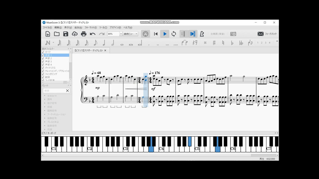Screen dimensions: 319x179
Task: Click the New Score icon
Action: tap(48, 34)
